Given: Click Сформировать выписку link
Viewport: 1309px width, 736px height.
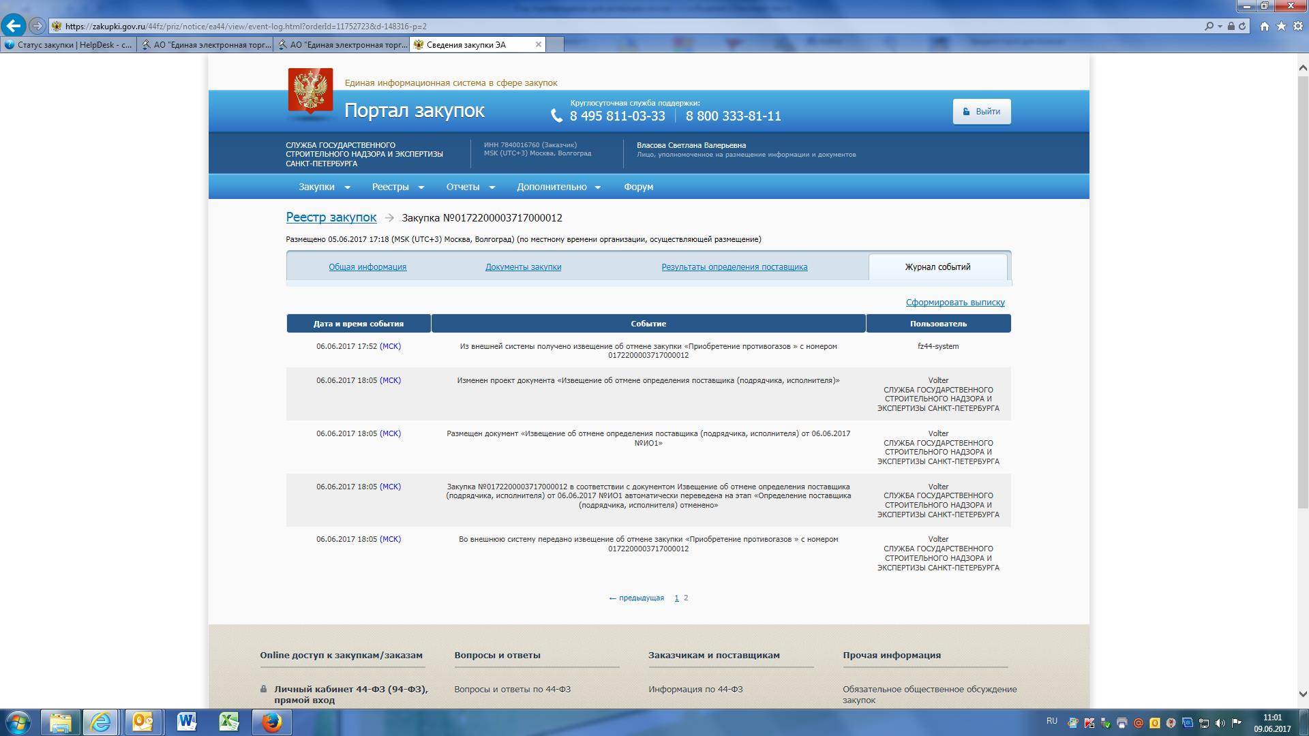Looking at the screenshot, I should tap(954, 303).
